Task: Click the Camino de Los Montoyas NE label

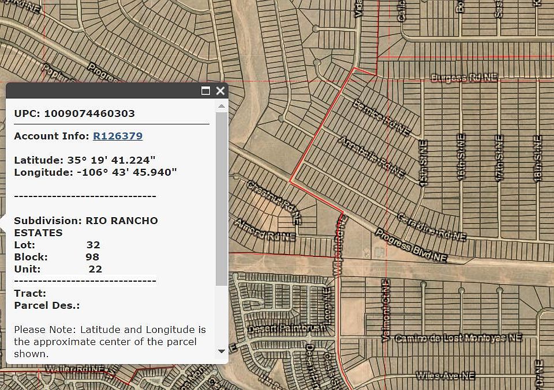Action: tap(459, 338)
